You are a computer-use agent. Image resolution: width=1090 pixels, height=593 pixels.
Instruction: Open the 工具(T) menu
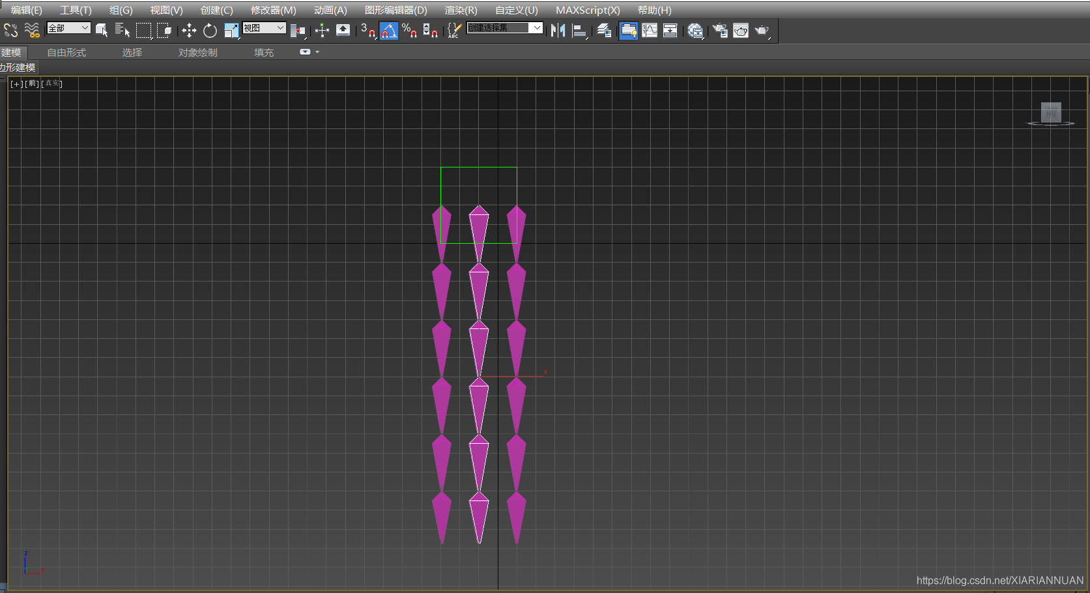pyautogui.click(x=76, y=10)
